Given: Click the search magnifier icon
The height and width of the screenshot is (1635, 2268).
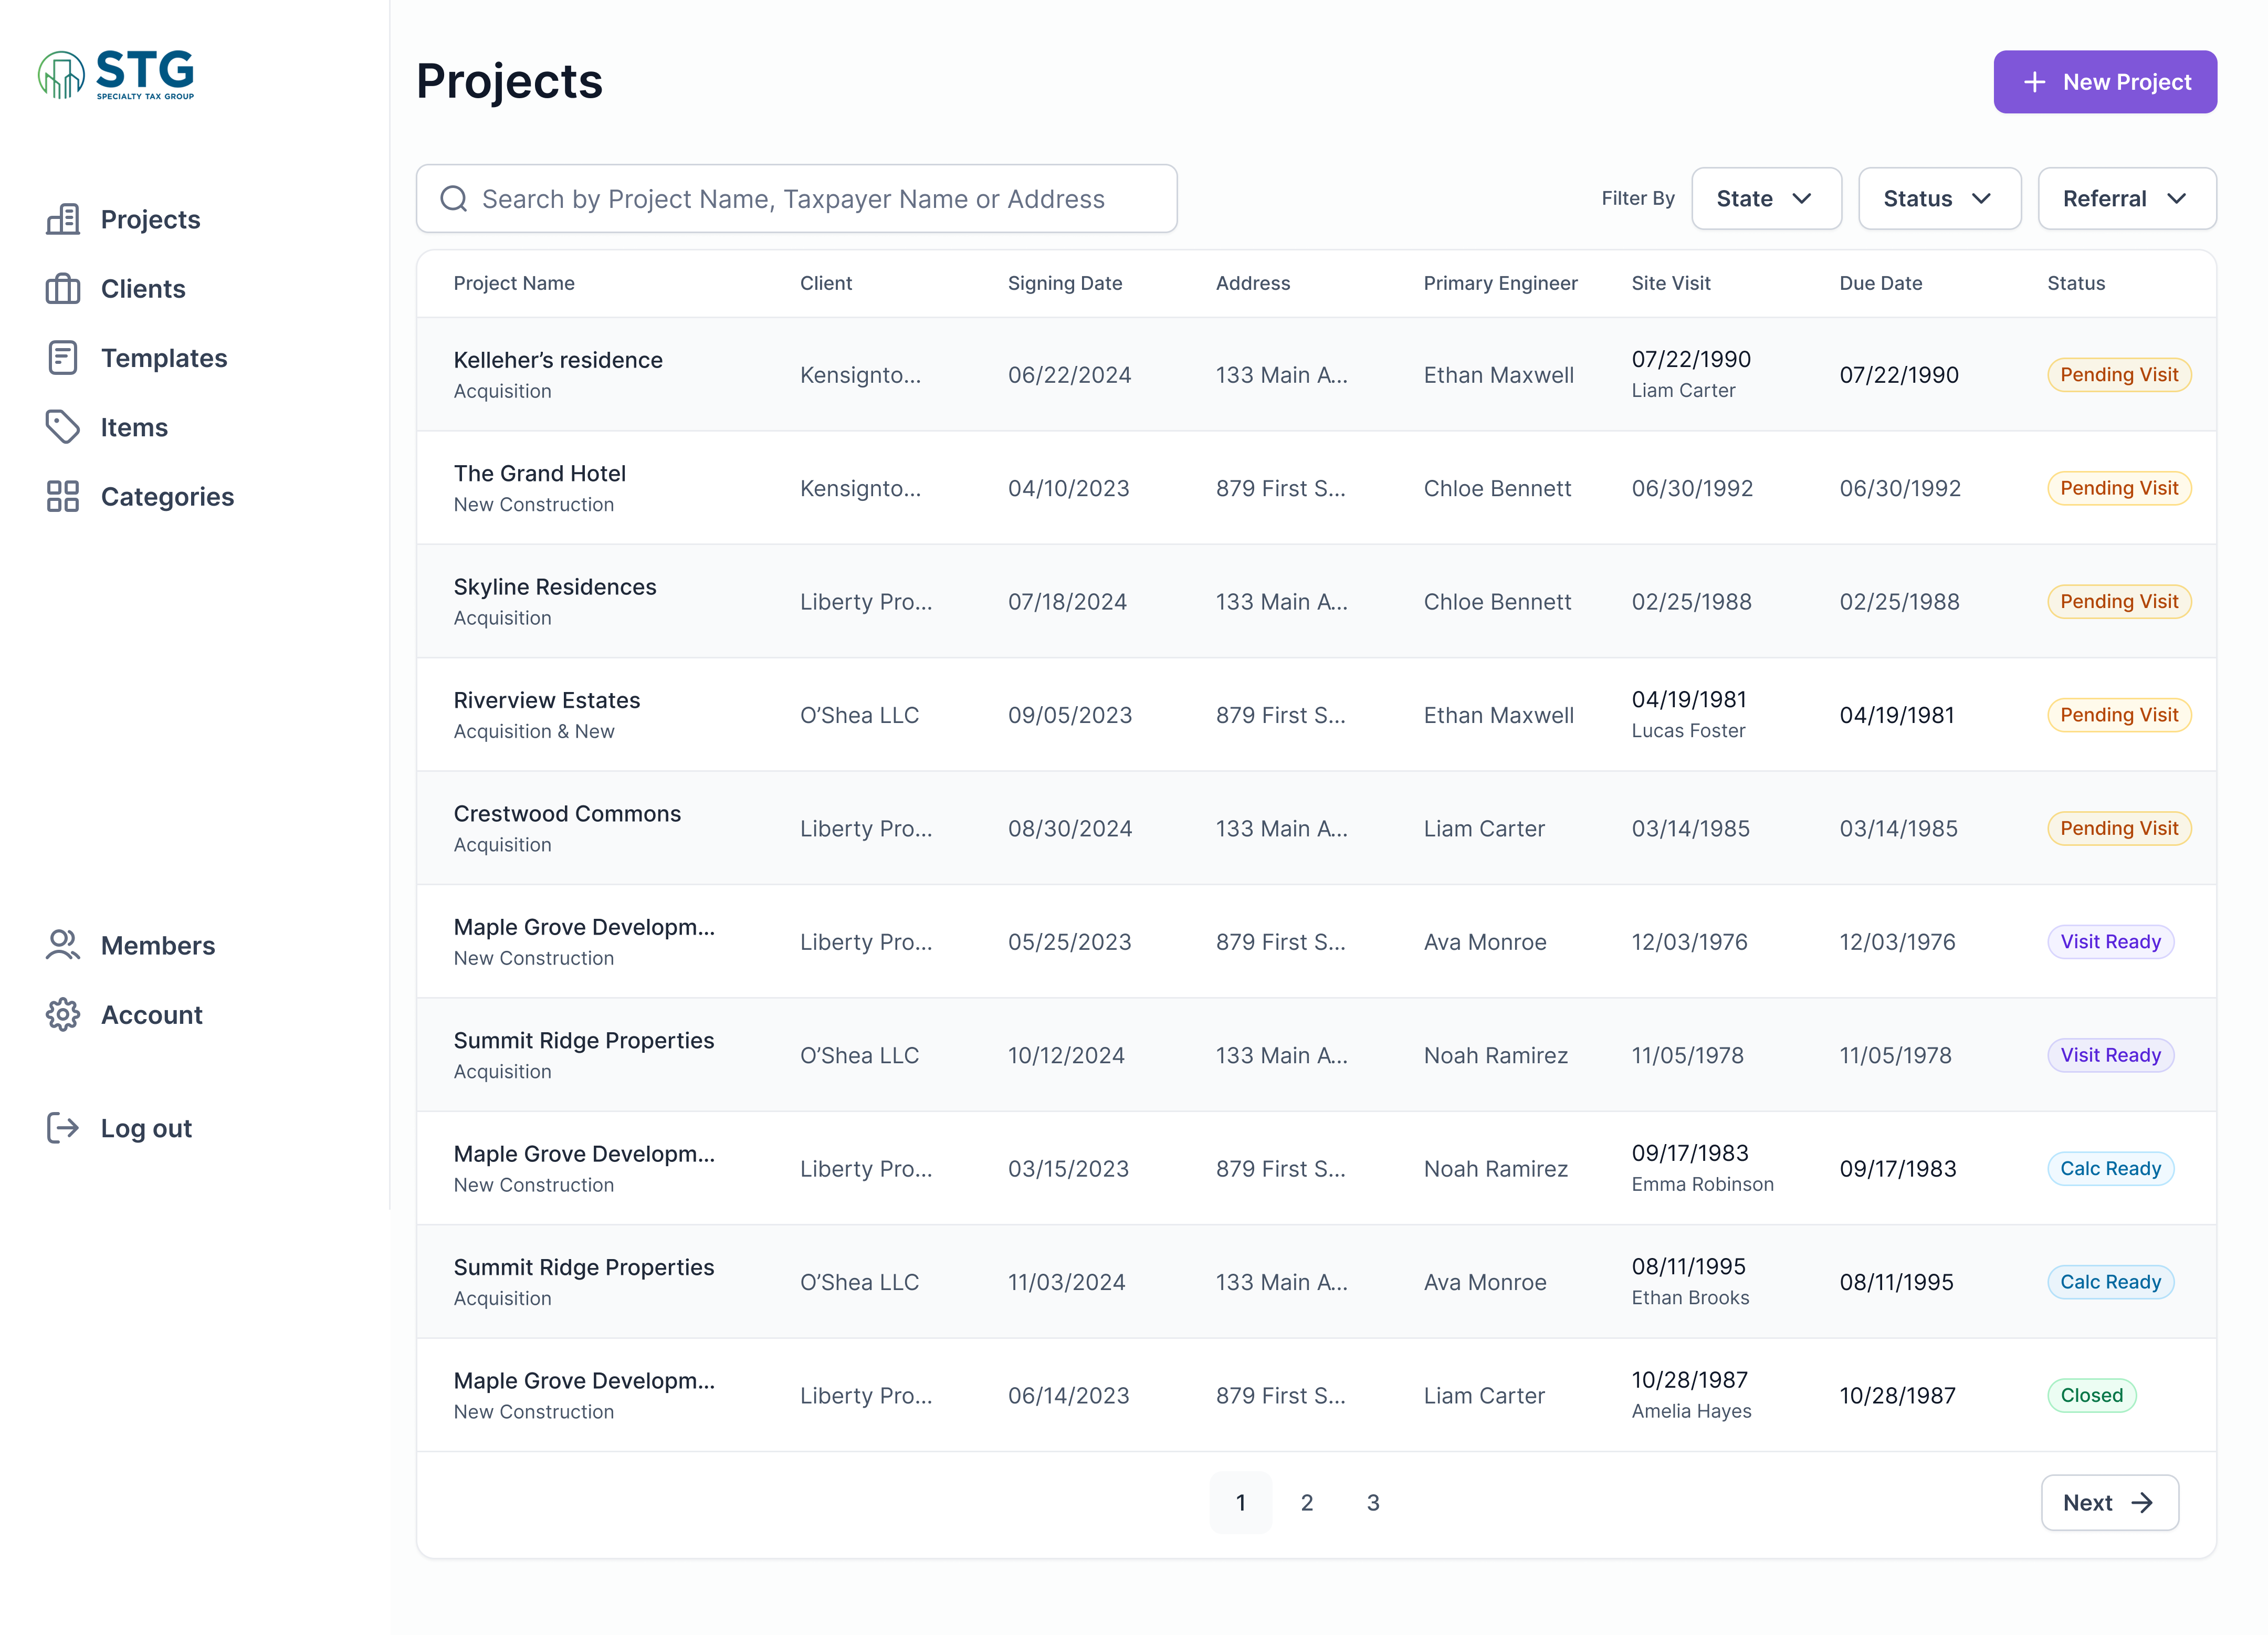Looking at the screenshot, I should click(x=454, y=199).
